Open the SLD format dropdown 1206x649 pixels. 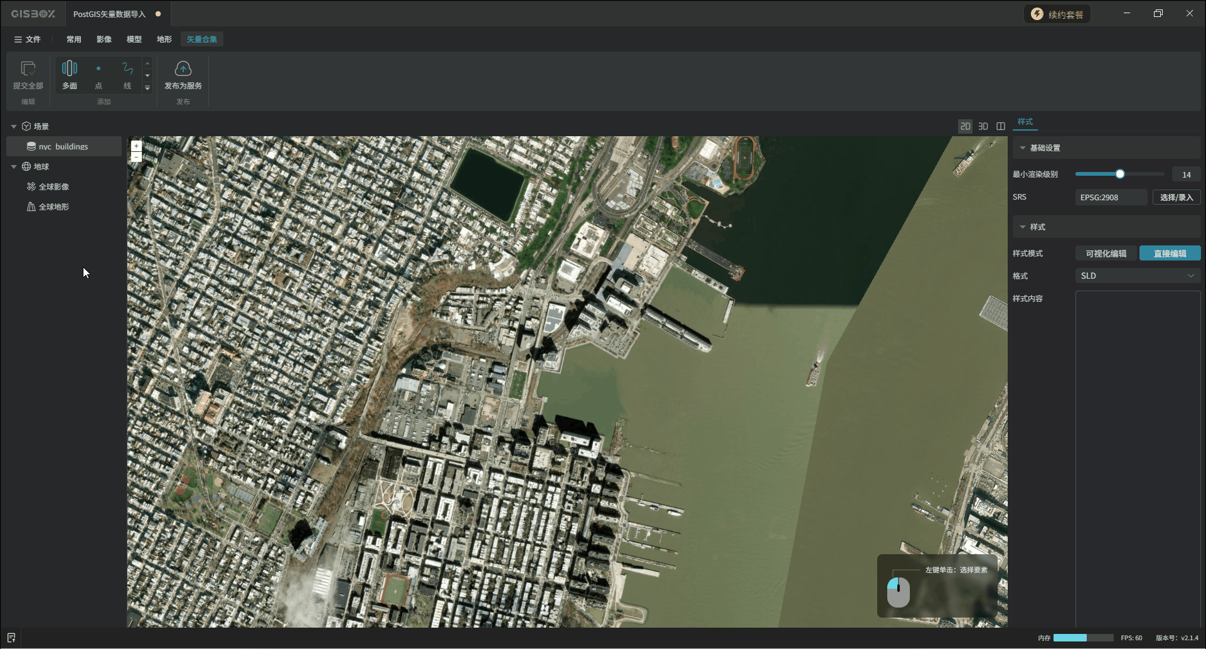[1137, 276]
